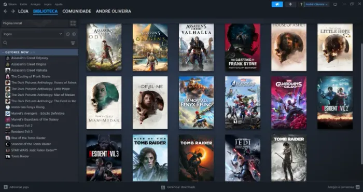Open Resident Evil 3 cover art

[104, 158]
